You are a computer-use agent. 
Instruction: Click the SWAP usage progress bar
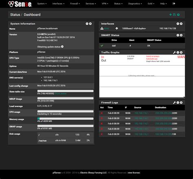[66, 126]
